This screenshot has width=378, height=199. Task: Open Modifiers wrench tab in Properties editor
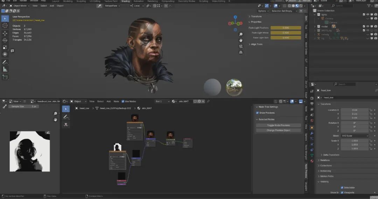coord(312,133)
